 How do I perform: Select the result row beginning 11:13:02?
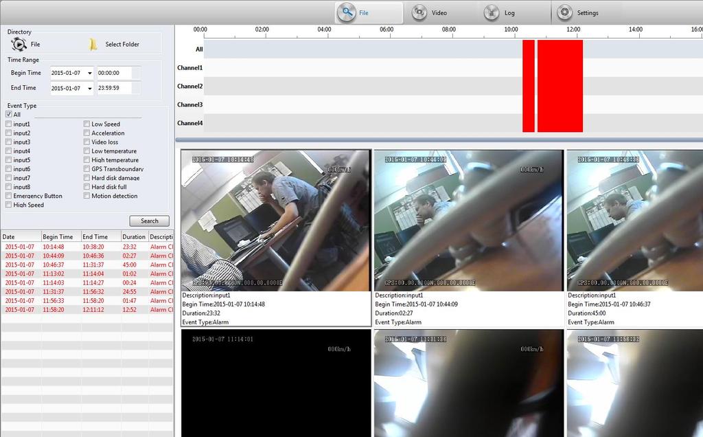[x=87, y=273]
